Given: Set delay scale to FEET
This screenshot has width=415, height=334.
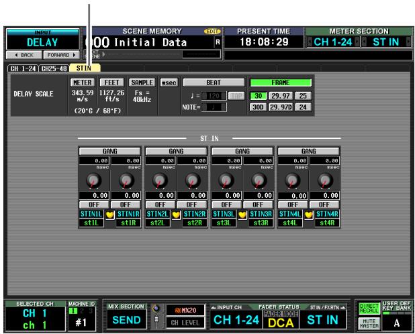Looking at the screenshot, I should click(111, 82).
